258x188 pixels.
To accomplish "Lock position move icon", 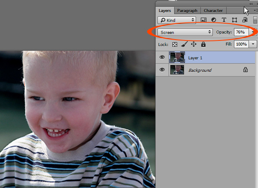I will pyautogui.click(x=193, y=44).
